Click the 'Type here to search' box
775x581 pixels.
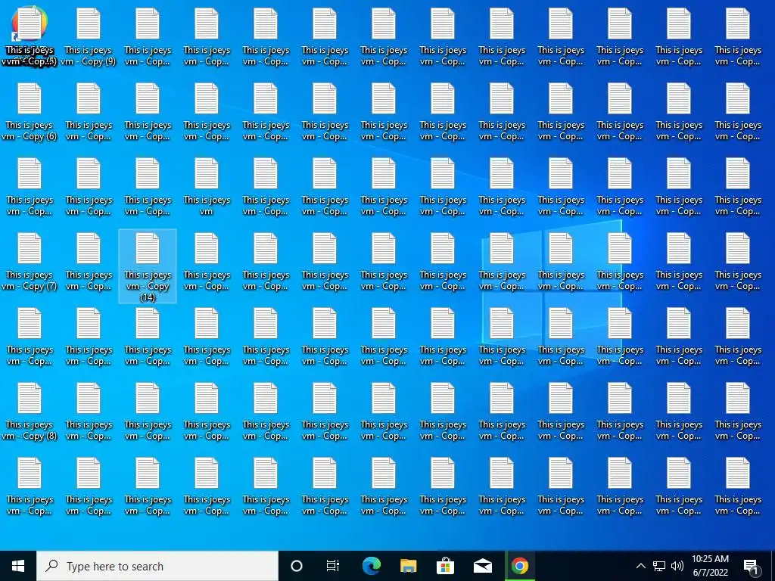point(157,566)
